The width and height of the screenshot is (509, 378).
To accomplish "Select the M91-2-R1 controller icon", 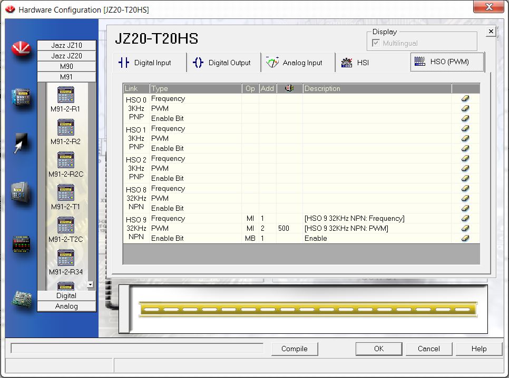I will click(65, 95).
